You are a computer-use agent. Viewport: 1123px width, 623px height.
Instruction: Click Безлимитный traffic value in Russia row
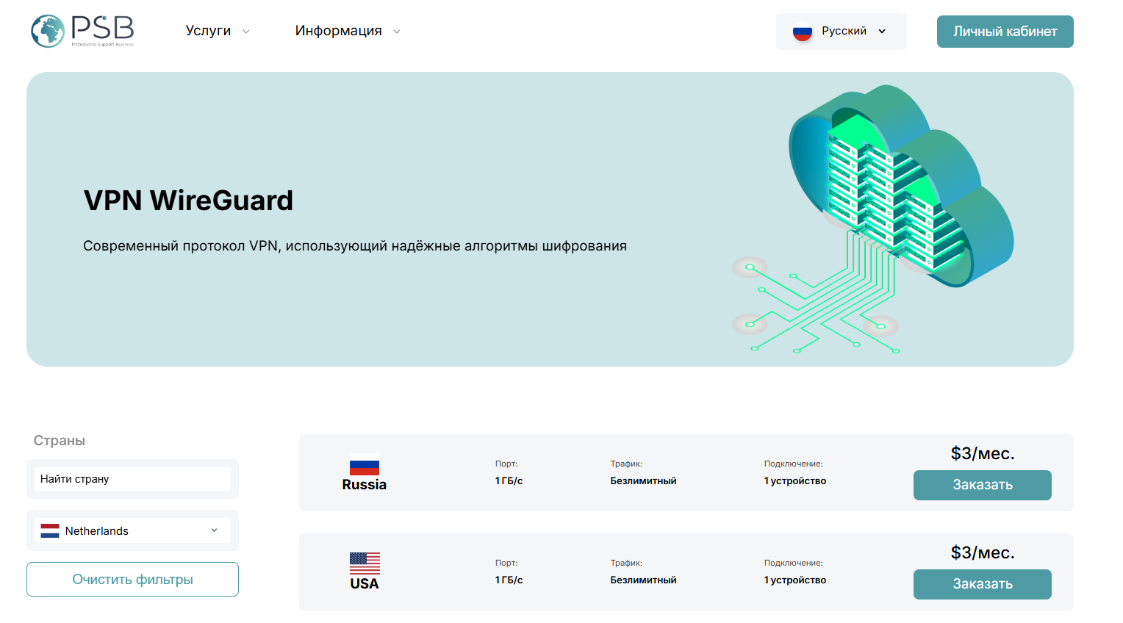pyautogui.click(x=643, y=481)
